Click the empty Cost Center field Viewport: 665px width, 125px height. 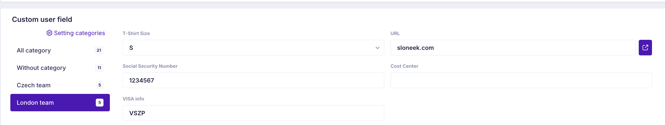click(x=521, y=80)
